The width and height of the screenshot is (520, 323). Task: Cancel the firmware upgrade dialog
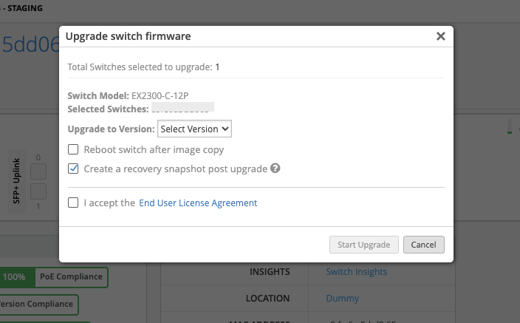[423, 245]
